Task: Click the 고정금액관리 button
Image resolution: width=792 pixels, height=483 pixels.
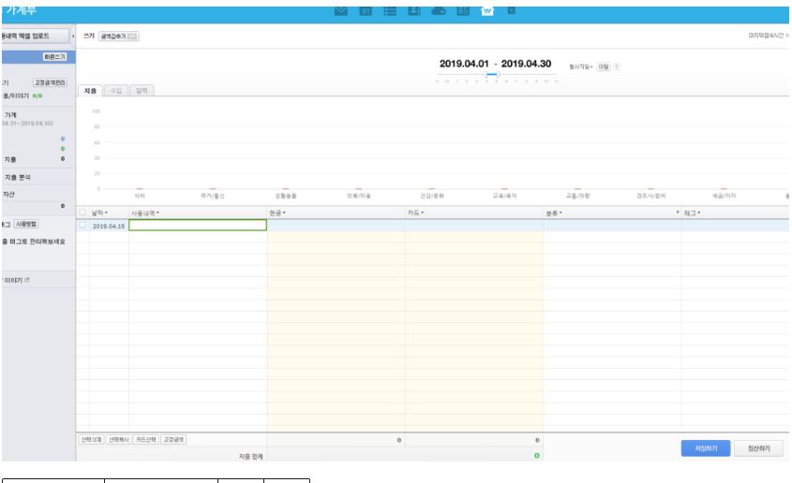Action: coord(50,82)
